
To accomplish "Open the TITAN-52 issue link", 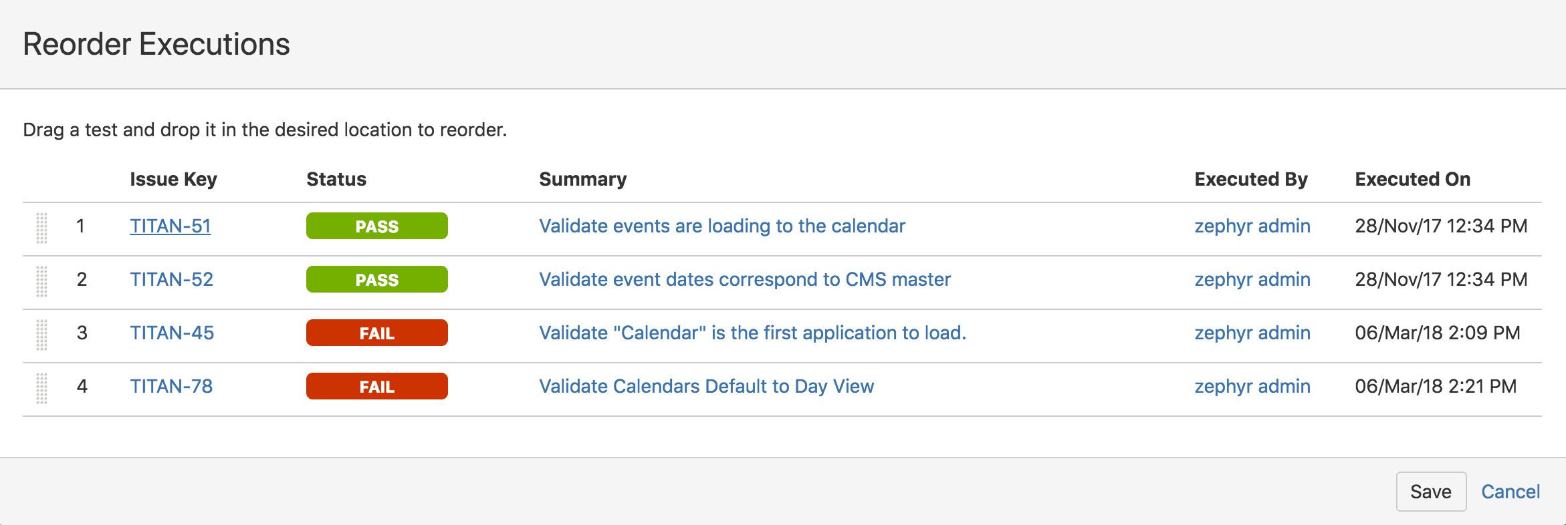I will tap(172, 280).
